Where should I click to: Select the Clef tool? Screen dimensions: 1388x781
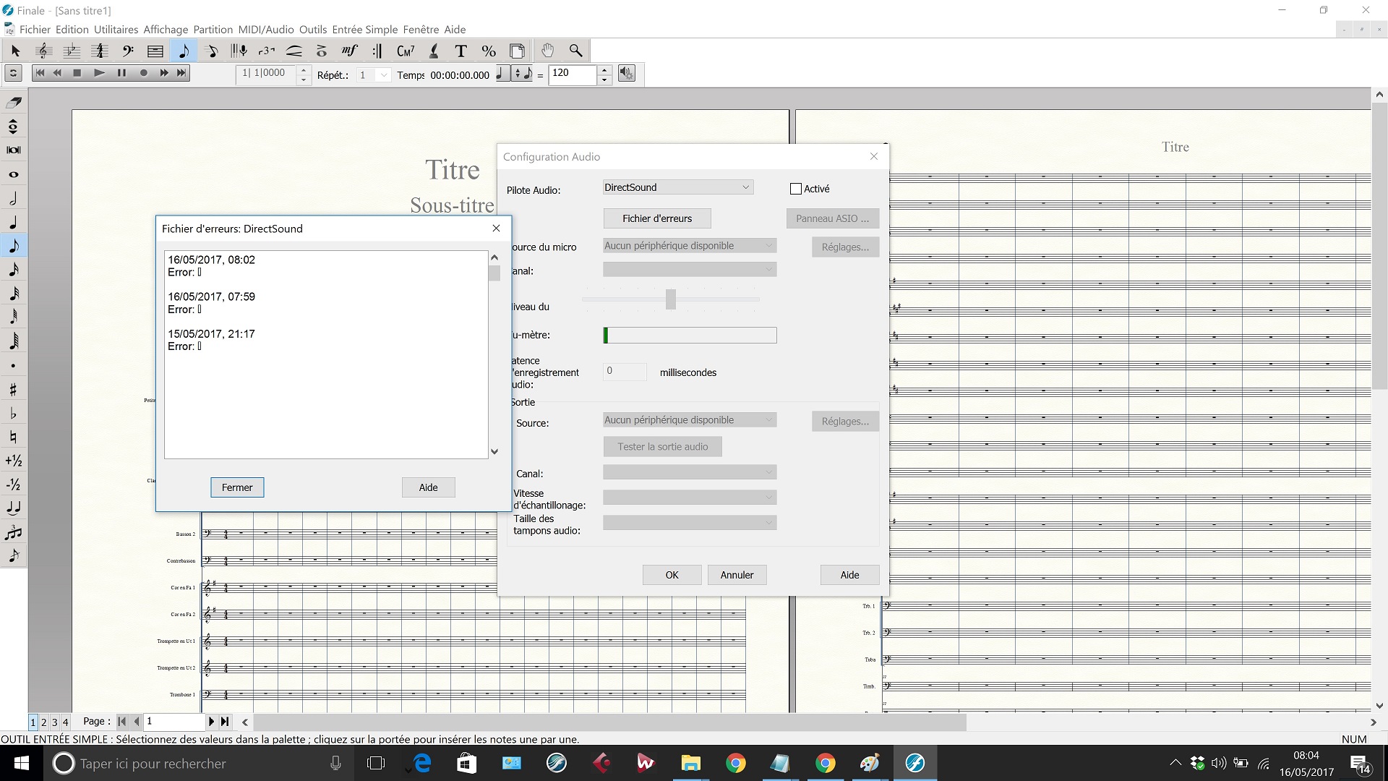click(x=127, y=51)
